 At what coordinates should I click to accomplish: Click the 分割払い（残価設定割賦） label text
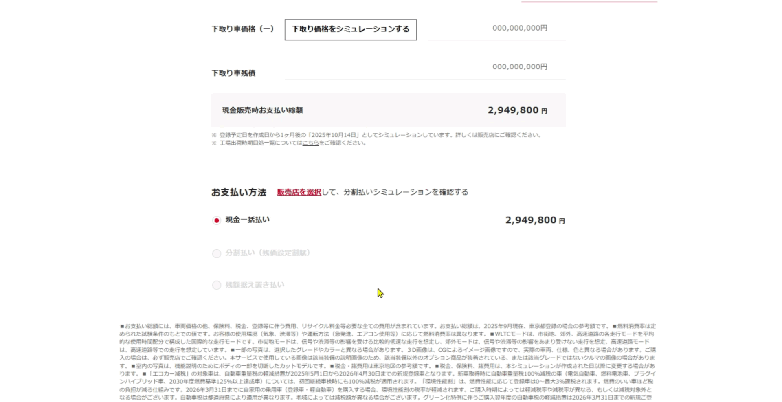point(269,253)
